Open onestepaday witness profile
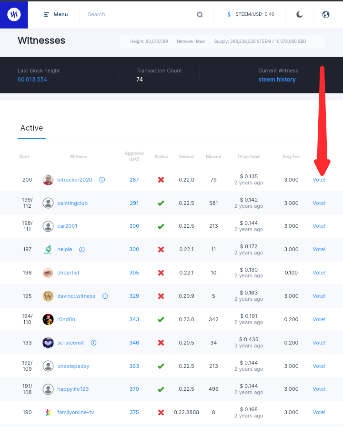343x427 pixels. click(x=73, y=366)
